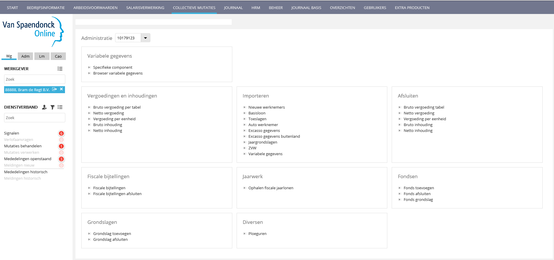
Task: Open the Administratie dropdown arrow
Action: point(145,38)
